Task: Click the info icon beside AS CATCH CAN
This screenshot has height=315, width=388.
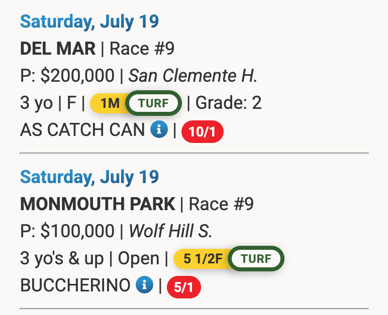Action: (159, 130)
